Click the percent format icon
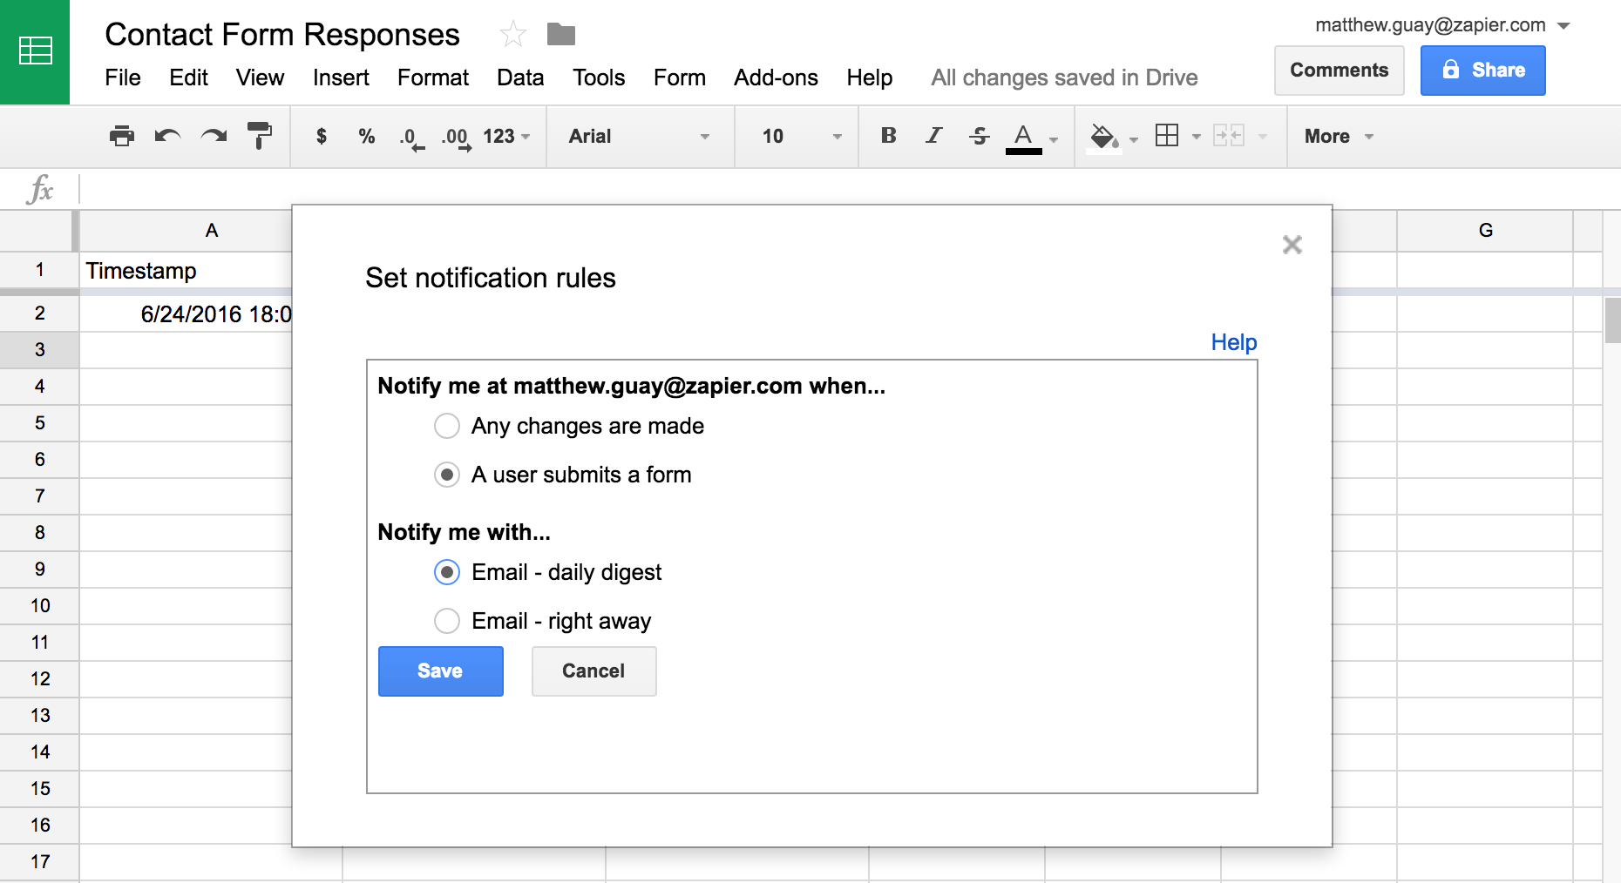Image resolution: width=1621 pixels, height=883 pixels. [365, 136]
